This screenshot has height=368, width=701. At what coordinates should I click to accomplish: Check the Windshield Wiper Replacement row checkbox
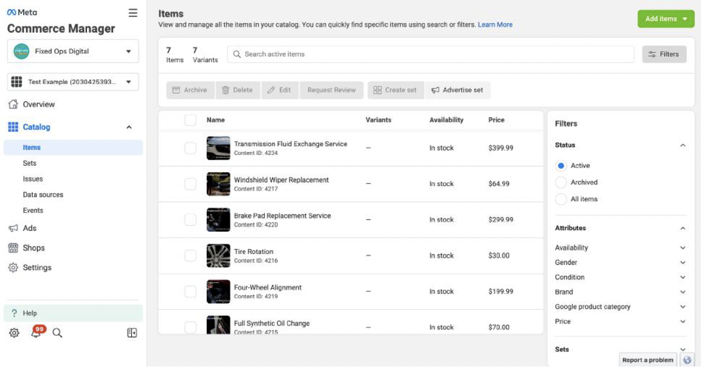190,184
